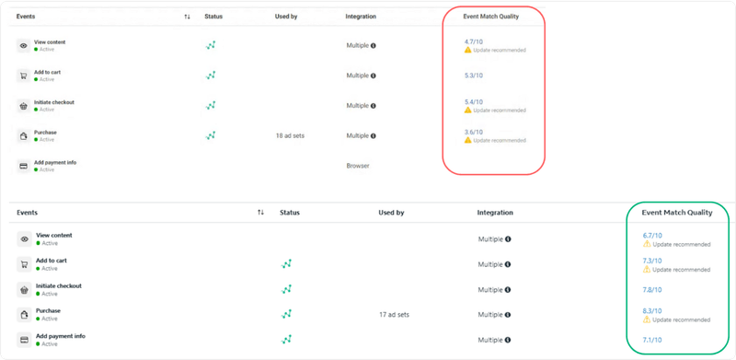Click the Event Match Quality header in lower table
Image resolution: width=736 pixels, height=360 pixels.
[x=677, y=213]
